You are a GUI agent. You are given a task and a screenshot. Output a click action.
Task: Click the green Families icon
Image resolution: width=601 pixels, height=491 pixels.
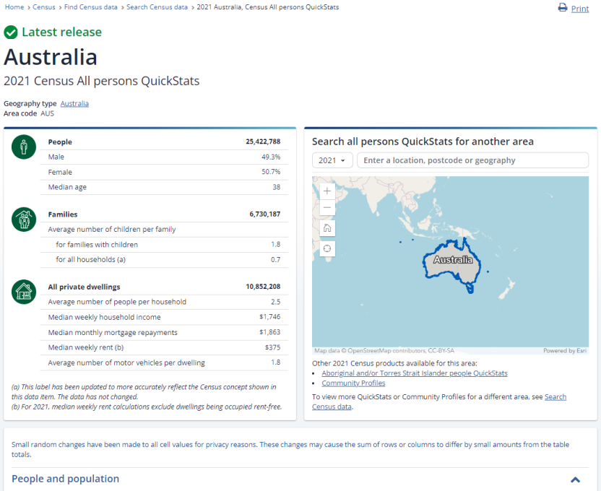[24, 220]
